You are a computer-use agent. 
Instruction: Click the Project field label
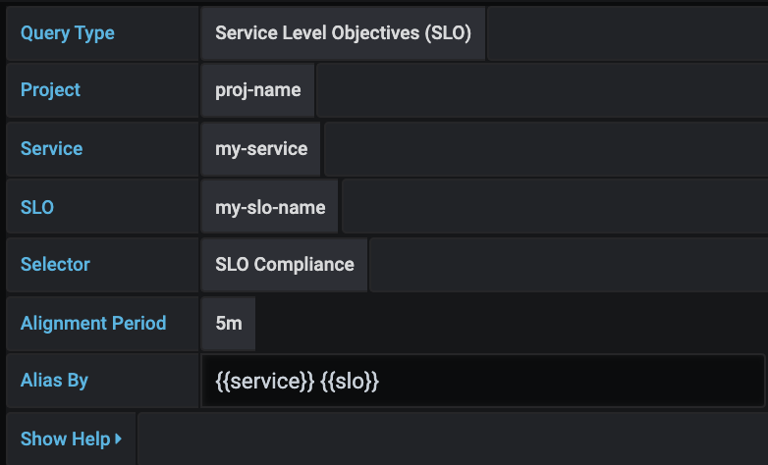[50, 90]
